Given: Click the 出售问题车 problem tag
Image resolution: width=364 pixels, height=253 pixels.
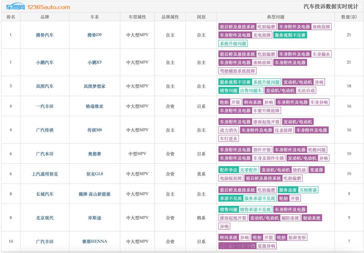Looking at the screenshot, I should pos(251,91).
